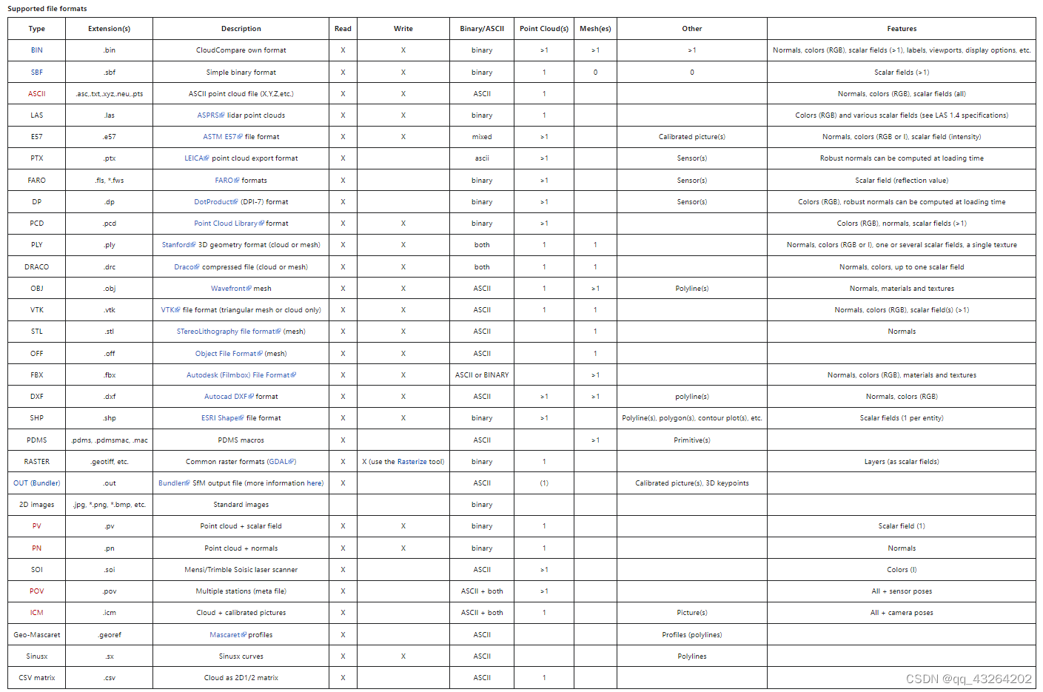Select the '.asc,.txt,.xyz,.neu,.pts' extensions cell
1043x692 pixels.
click(110, 94)
